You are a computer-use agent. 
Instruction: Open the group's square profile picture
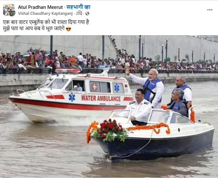[8, 8]
